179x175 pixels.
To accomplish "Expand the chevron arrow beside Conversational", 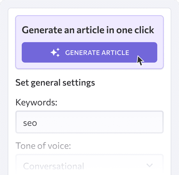I will (150, 165).
